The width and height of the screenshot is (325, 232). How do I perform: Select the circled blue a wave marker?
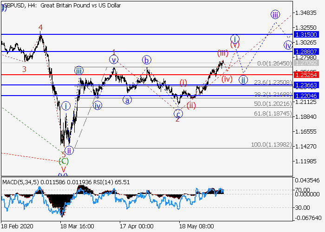click(127, 99)
